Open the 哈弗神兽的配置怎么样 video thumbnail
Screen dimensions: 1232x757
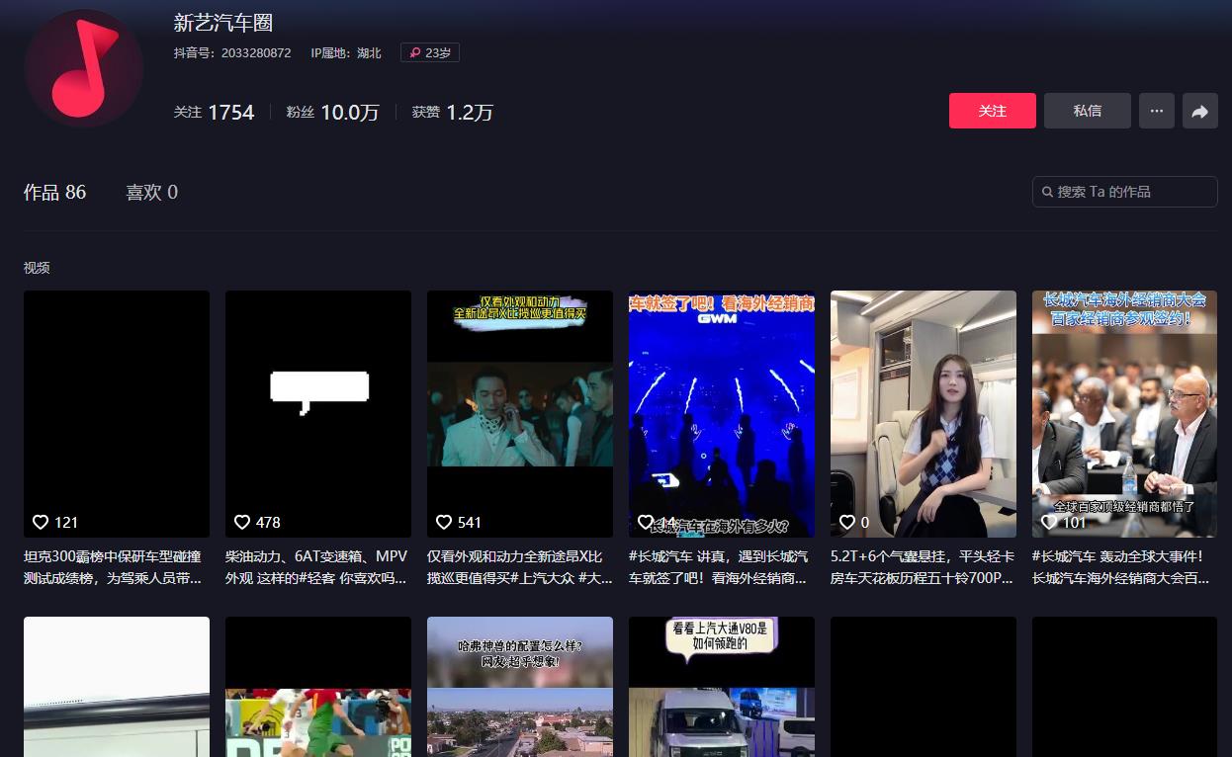(x=520, y=687)
